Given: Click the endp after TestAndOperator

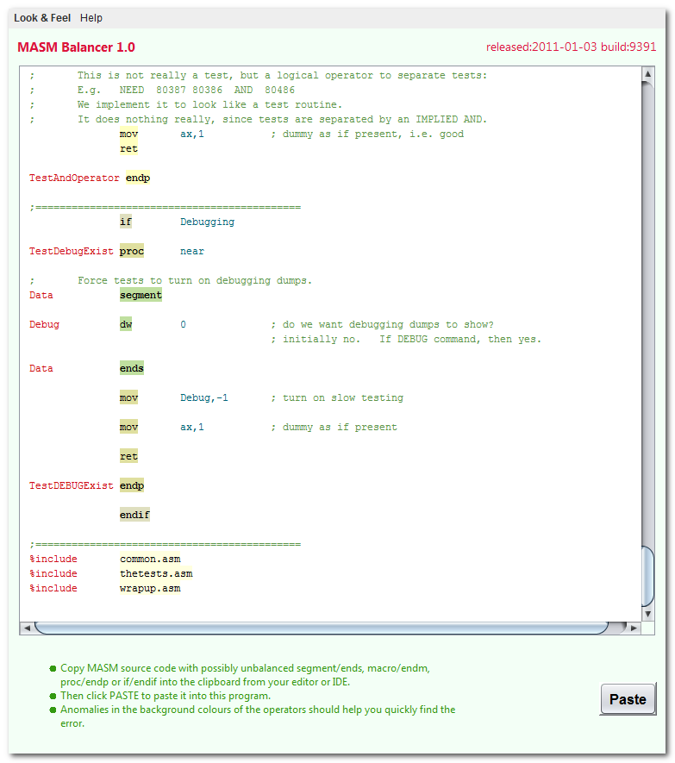Looking at the screenshot, I should click(138, 178).
